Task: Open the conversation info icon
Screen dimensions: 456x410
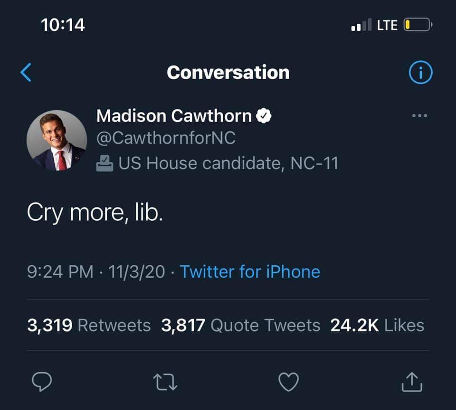Action: [x=420, y=73]
